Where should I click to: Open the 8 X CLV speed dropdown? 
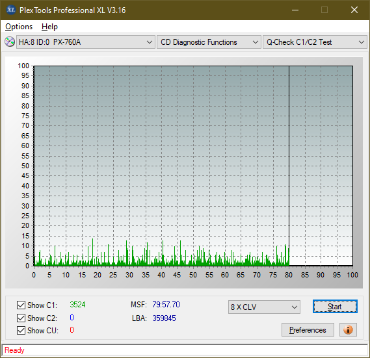click(x=264, y=307)
